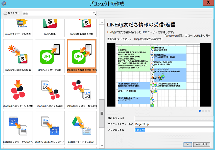The image size is (215, 150).
Task: Show the second preview slide dot
Action: coord(203,111)
